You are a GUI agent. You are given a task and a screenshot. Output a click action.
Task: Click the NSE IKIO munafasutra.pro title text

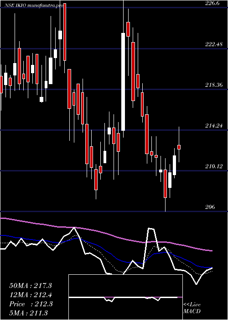(34, 6)
